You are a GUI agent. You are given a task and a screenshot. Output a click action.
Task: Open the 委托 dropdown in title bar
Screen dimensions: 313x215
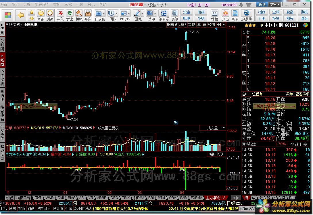pyautogui.click(x=274, y=4)
